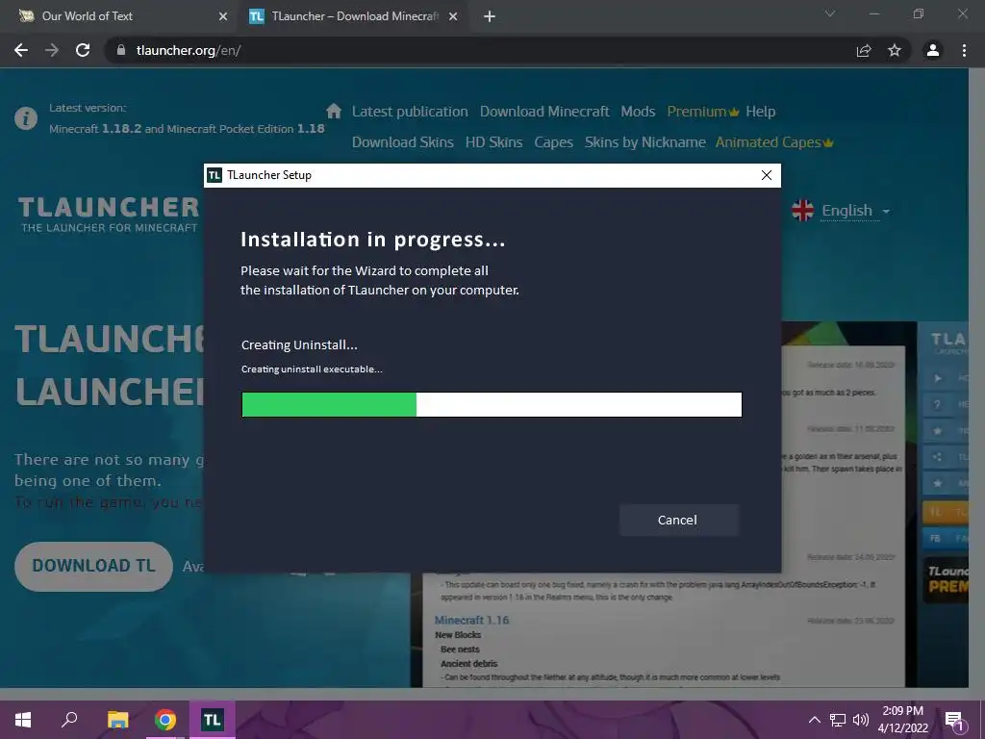Expand the English language dropdown
The image size is (985, 739).
855,211
